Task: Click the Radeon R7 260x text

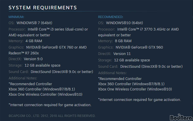Action: pyautogui.click(x=23, y=53)
